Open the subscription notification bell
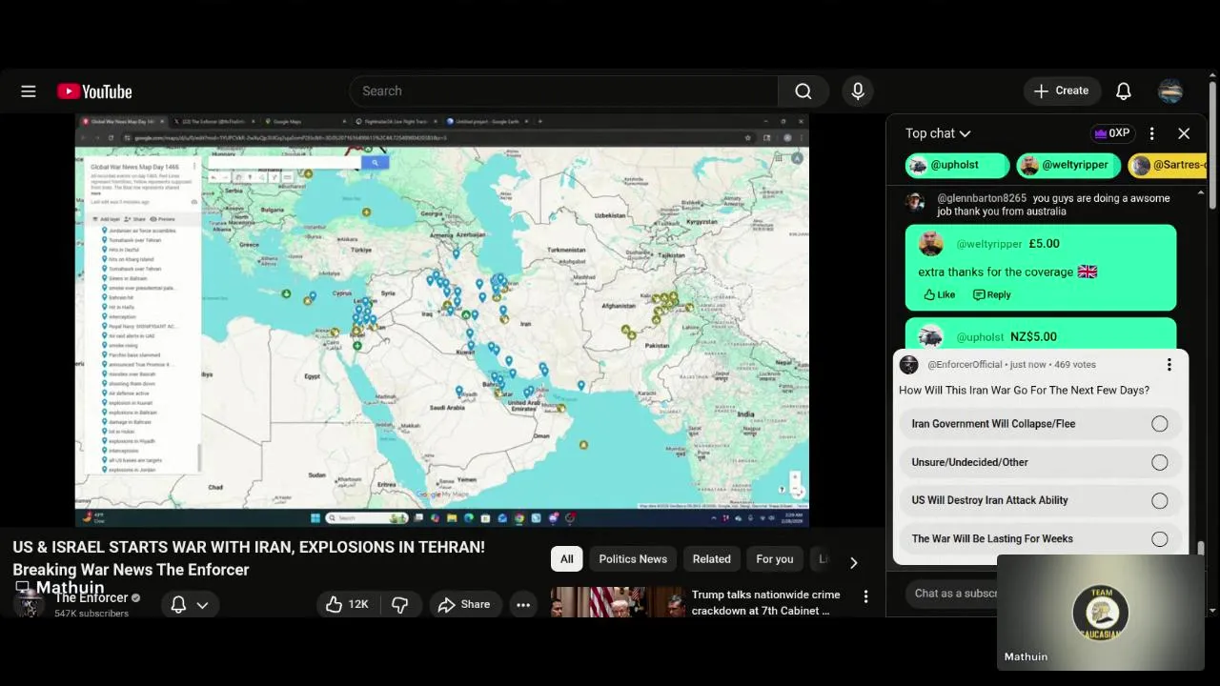This screenshot has height=686, width=1220. 178,604
